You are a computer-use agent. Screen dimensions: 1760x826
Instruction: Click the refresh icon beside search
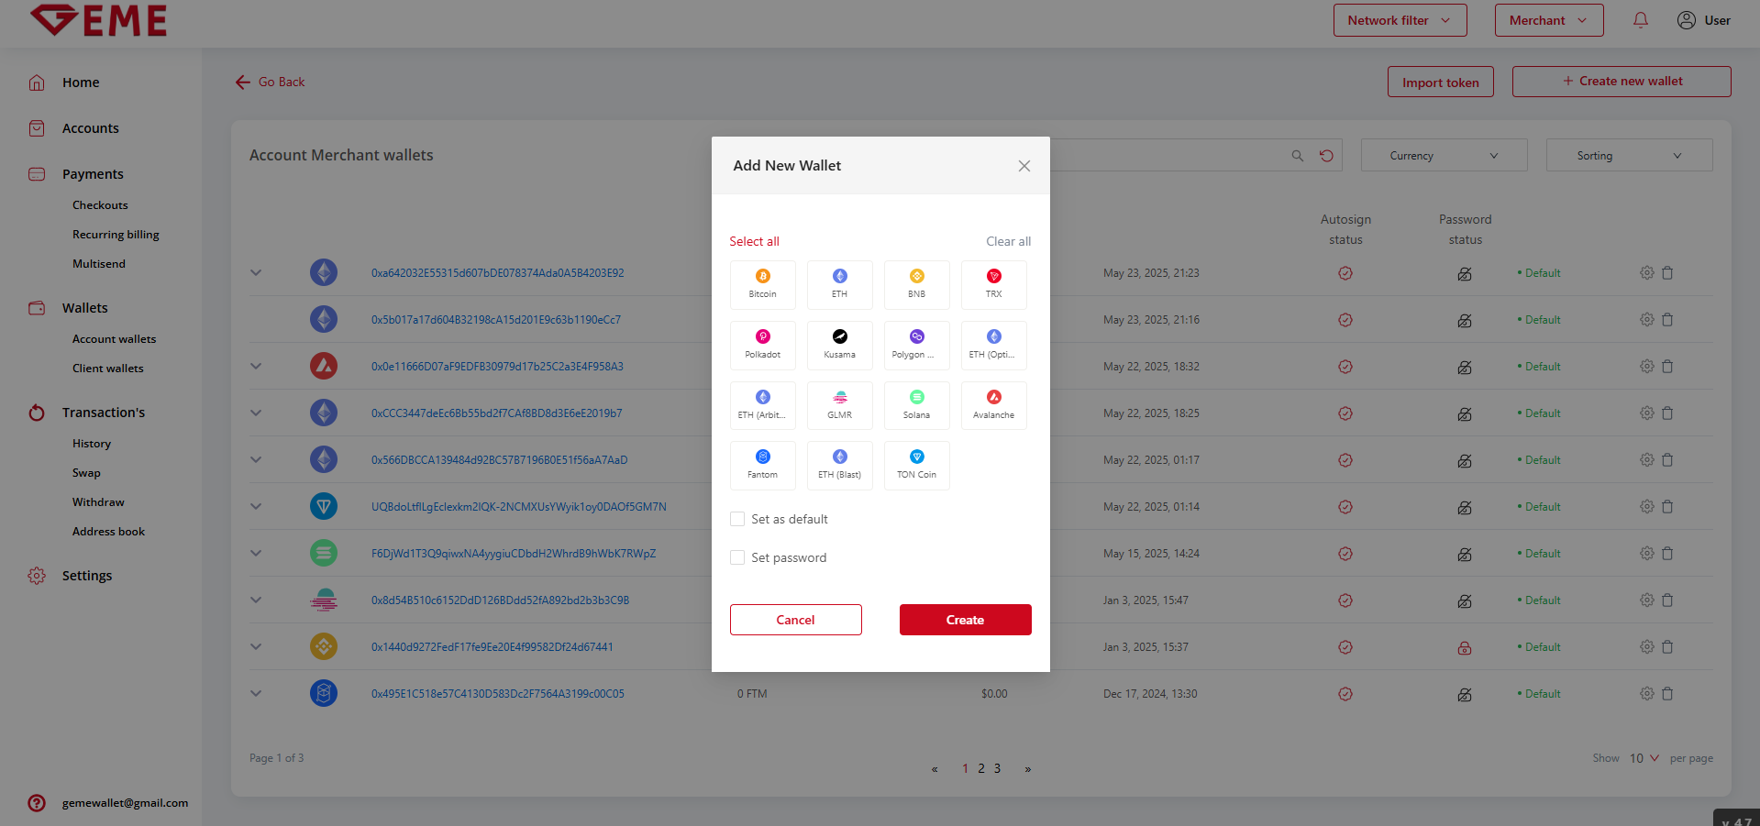(1326, 156)
